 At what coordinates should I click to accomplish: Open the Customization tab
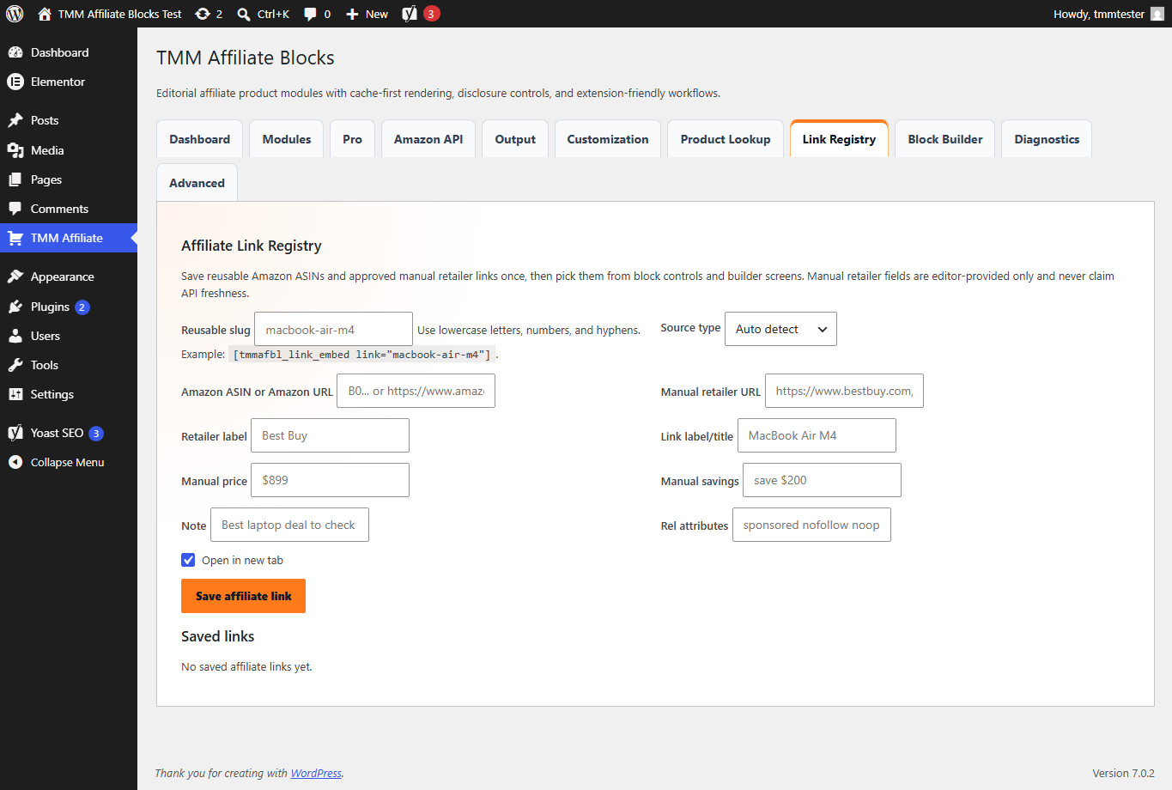click(x=608, y=139)
